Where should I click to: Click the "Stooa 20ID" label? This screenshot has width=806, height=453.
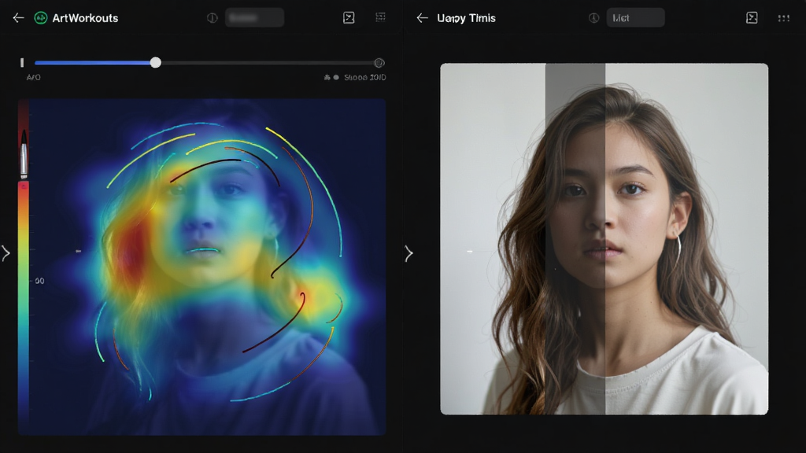tap(365, 78)
